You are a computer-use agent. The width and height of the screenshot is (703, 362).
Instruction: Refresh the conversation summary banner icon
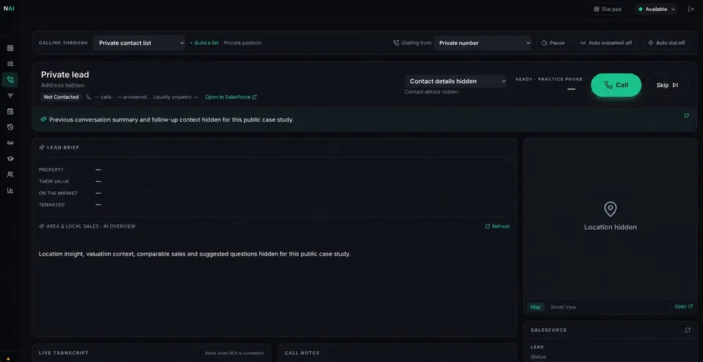[x=686, y=116]
